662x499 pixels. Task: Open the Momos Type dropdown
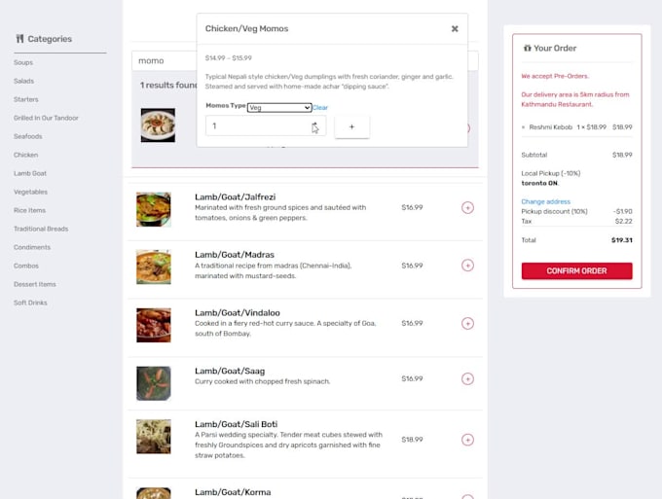pos(279,108)
